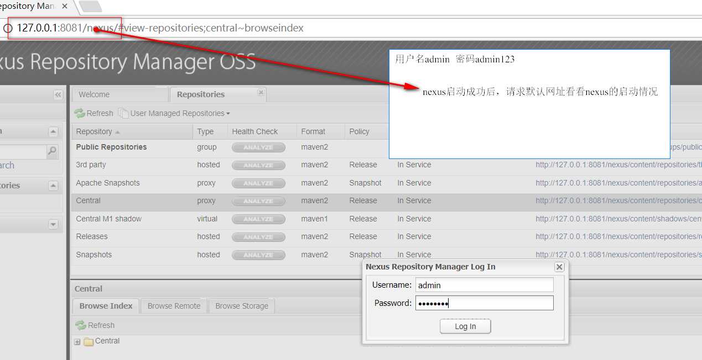
Task: Select Public Repositories row name
Action: pyautogui.click(x=111, y=147)
